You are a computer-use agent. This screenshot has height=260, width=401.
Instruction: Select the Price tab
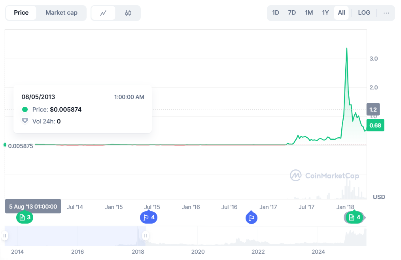click(21, 13)
